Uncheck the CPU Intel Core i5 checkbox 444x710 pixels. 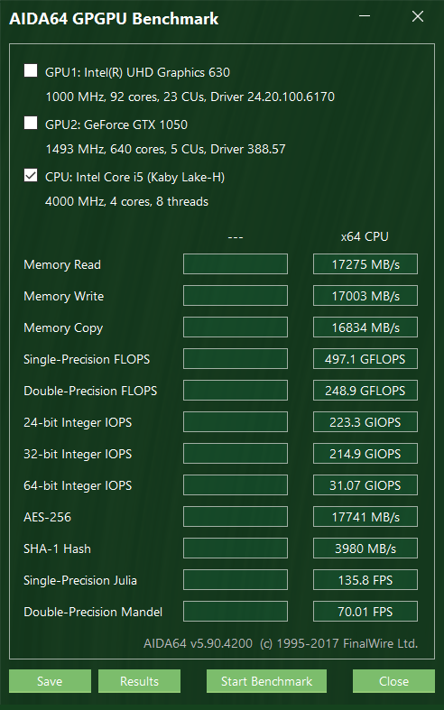31,175
